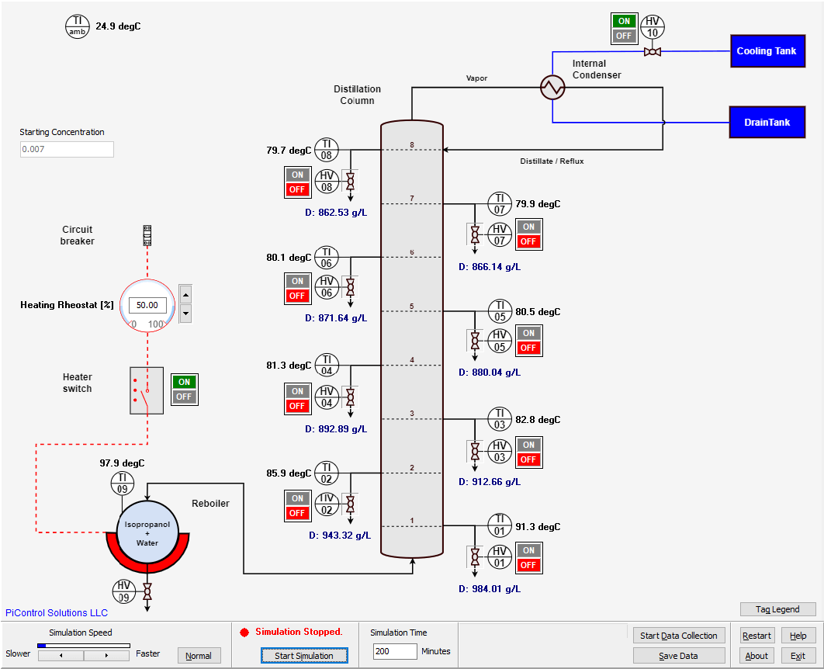Turn HV 10 cooling valve OFF
The width and height of the screenshot is (824, 669).
point(624,36)
